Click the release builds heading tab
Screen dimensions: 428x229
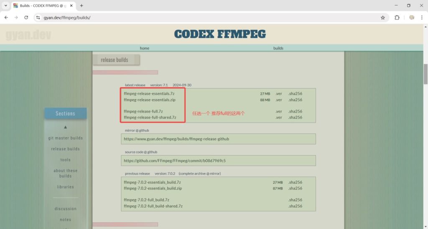coord(116,60)
